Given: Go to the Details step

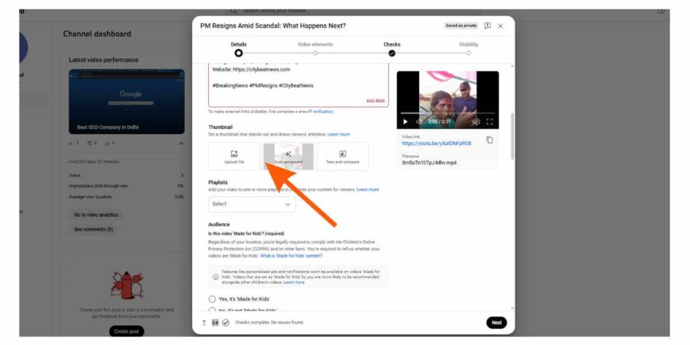Looking at the screenshot, I should [x=239, y=49].
